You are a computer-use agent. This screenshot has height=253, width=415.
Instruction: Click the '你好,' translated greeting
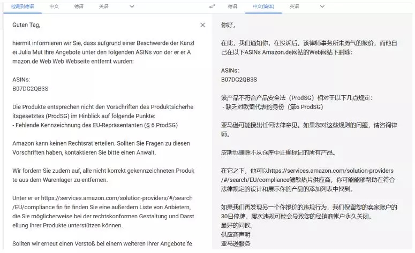[x=228, y=25]
